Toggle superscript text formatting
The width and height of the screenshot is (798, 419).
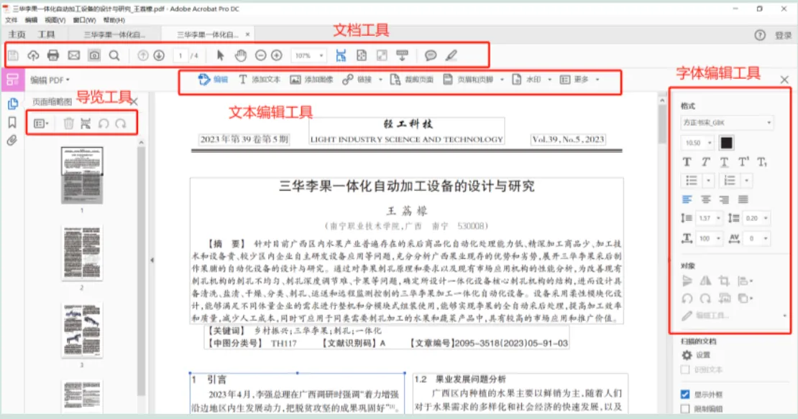(x=743, y=162)
